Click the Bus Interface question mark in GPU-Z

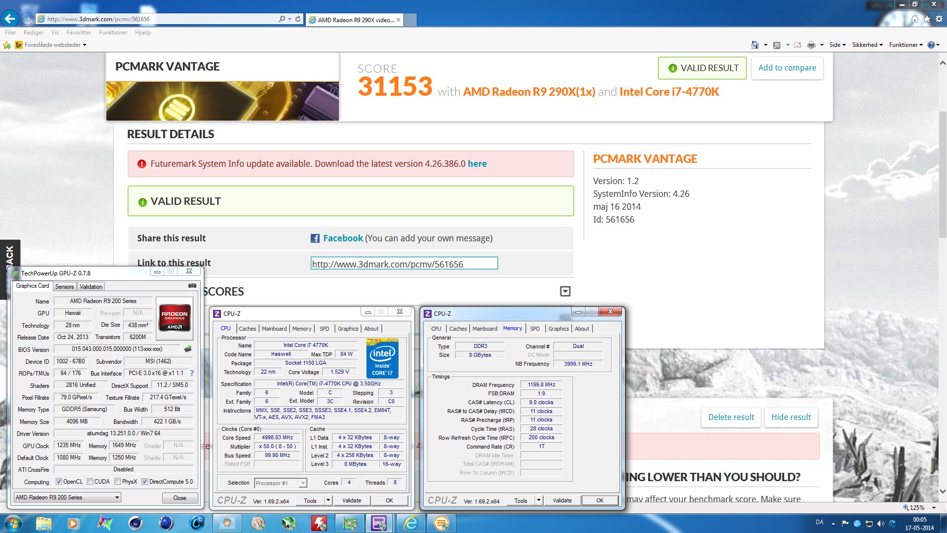pyautogui.click(x=192, y=373)
